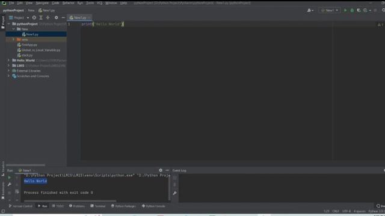This screenshot has width=385, height=216.
Task: Open the Refactor menu
Action: pos(68,3)
